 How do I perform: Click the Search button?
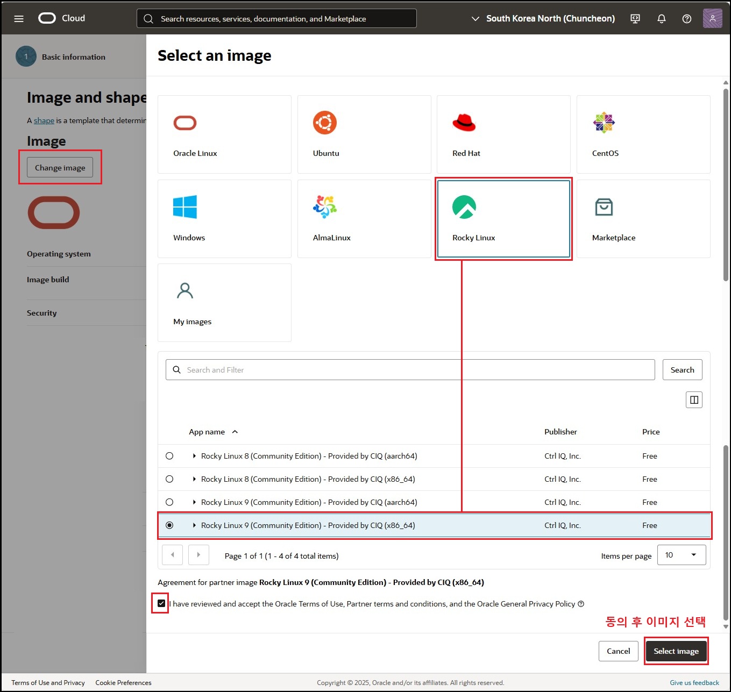point(682,370)
